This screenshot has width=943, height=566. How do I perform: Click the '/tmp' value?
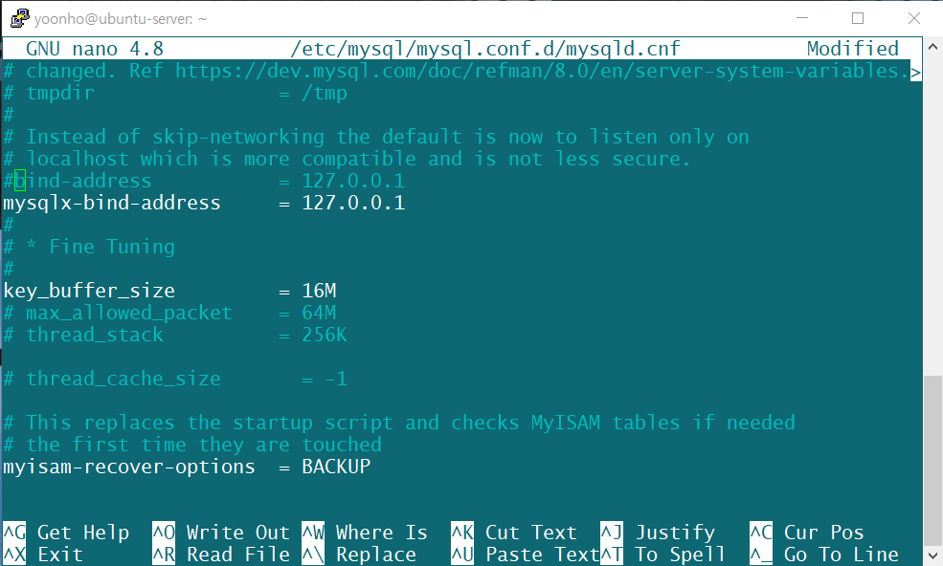[325, 93]
